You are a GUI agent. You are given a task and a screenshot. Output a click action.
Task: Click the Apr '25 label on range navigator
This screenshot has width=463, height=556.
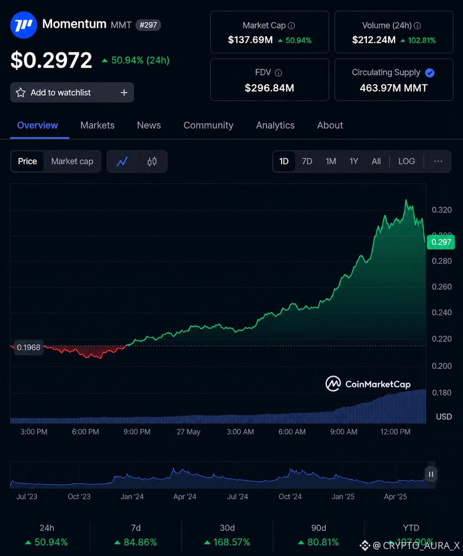[395, 497]
